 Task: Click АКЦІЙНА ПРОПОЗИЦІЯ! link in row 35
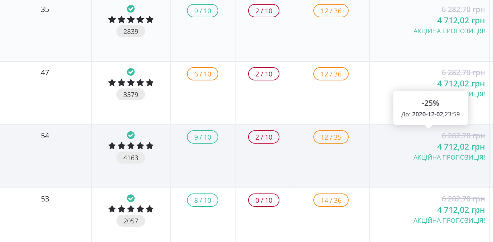(449, 31)
